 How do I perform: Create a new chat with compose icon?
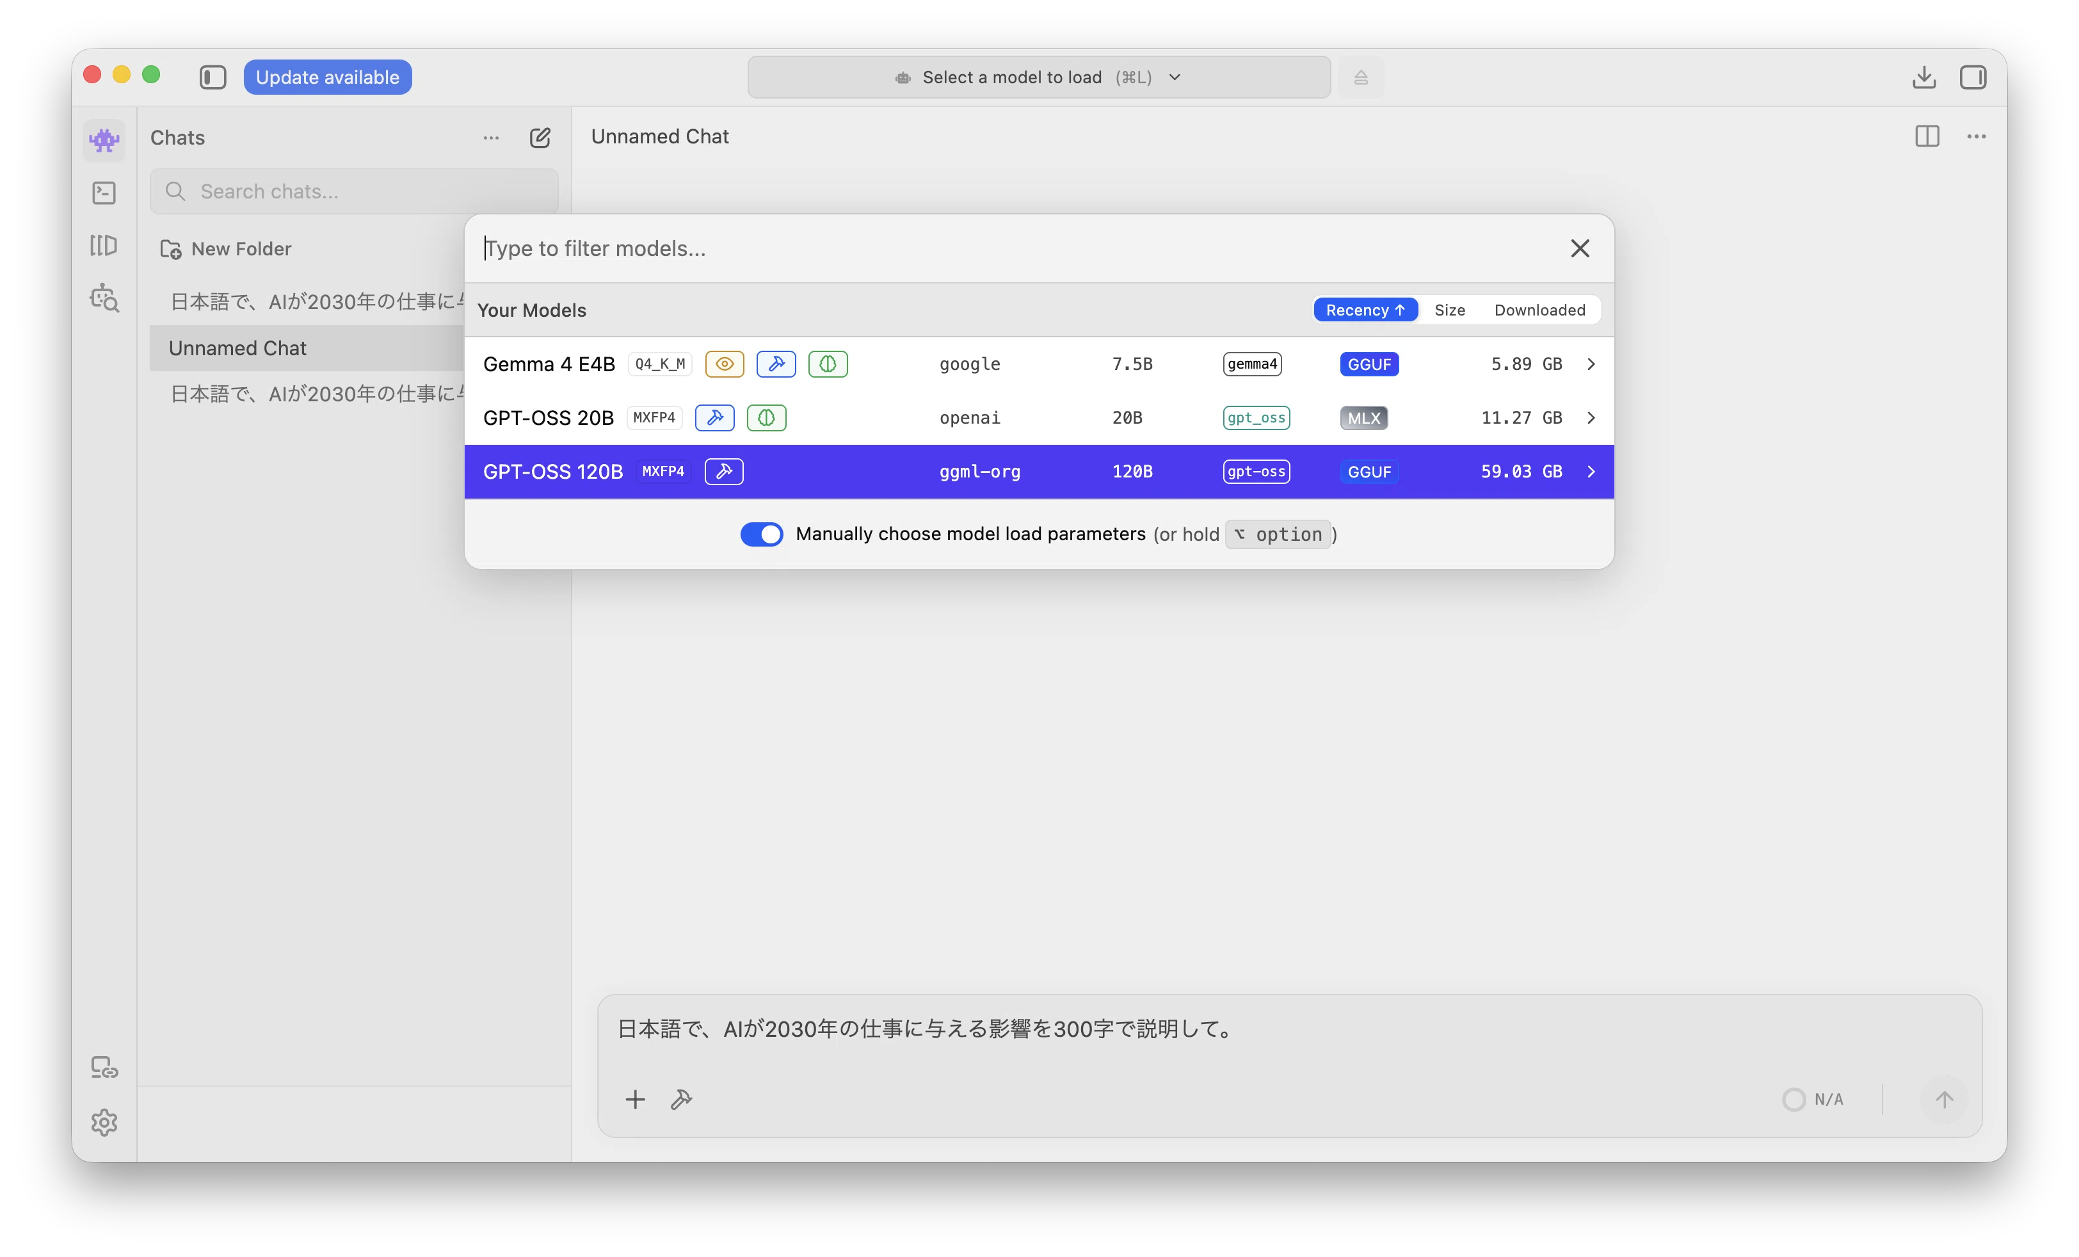click(540, 138)
